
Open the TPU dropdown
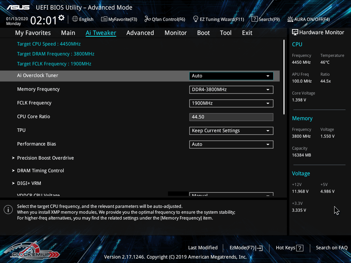(x=231, y=131)
